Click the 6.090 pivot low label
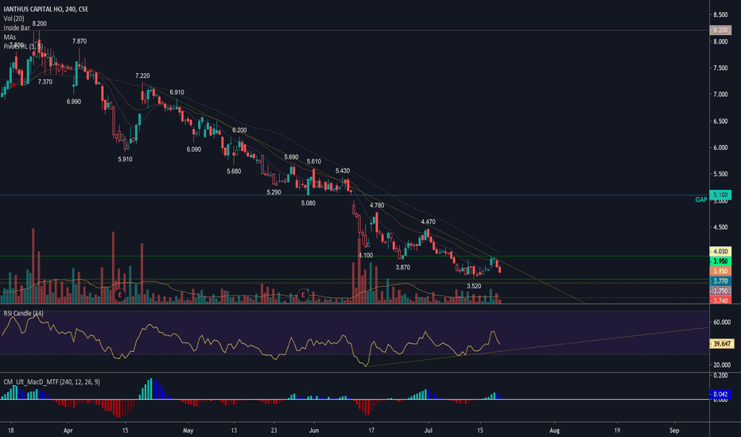This screenshot has width=741, height=437. (194, 149)
